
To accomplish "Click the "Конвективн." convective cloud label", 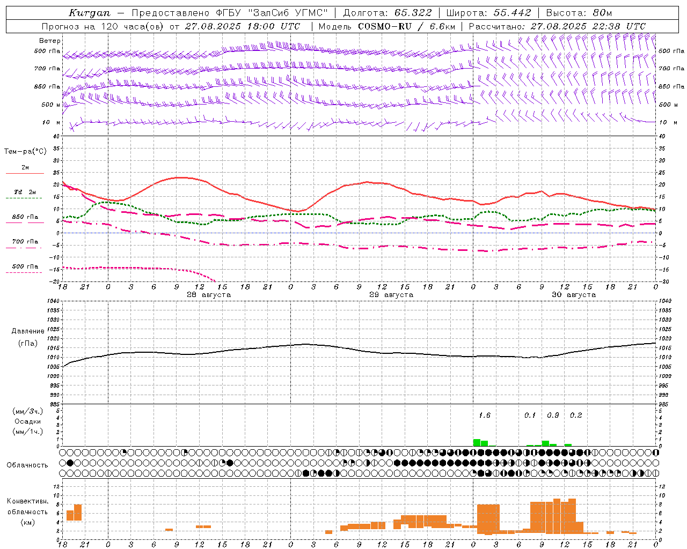I will point(28,501).
